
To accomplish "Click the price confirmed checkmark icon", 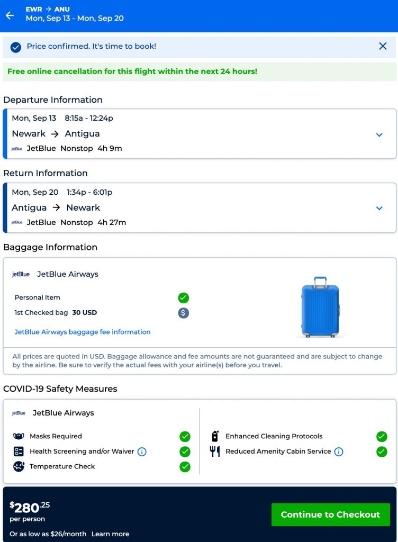I will point(16,47).
